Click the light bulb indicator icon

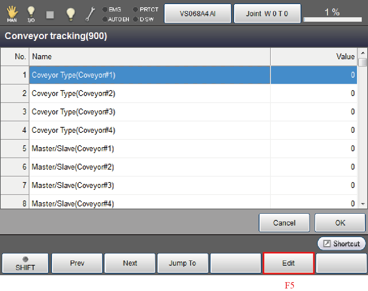pyautogui.click(x=70, y=14)
